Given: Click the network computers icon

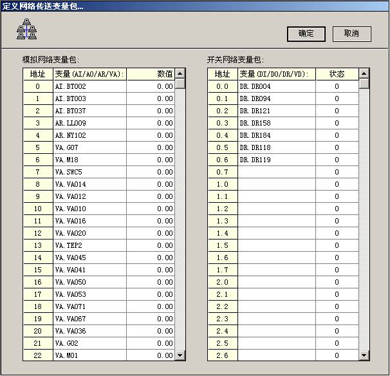Looking at the screenshot, I should 26,29.
